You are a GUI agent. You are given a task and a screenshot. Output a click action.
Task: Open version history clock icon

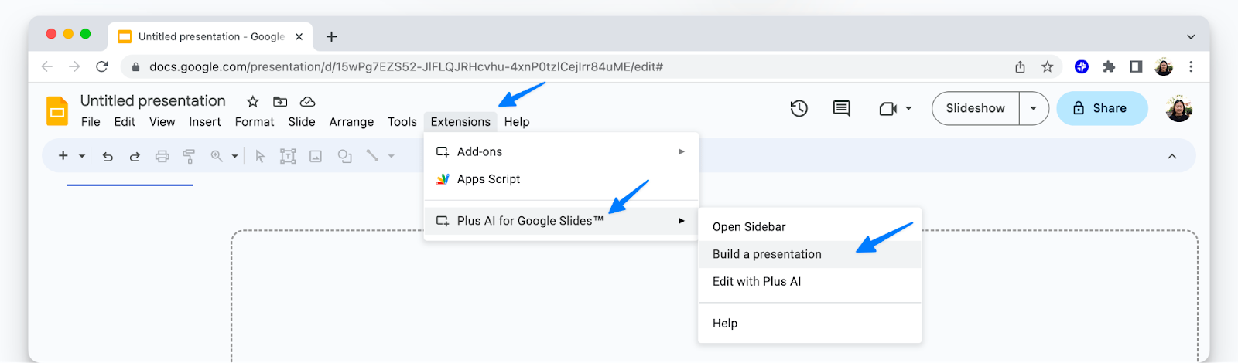pyautogui.click(x=799, y=109)
